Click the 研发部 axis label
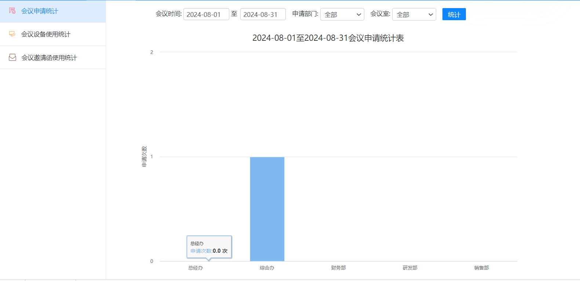The height and width of the screenshot is (281, 580). (x=410, y=268)
